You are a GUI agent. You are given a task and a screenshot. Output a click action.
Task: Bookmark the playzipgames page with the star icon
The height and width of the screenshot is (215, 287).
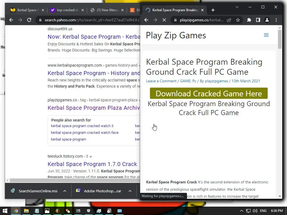click(238, 20)
